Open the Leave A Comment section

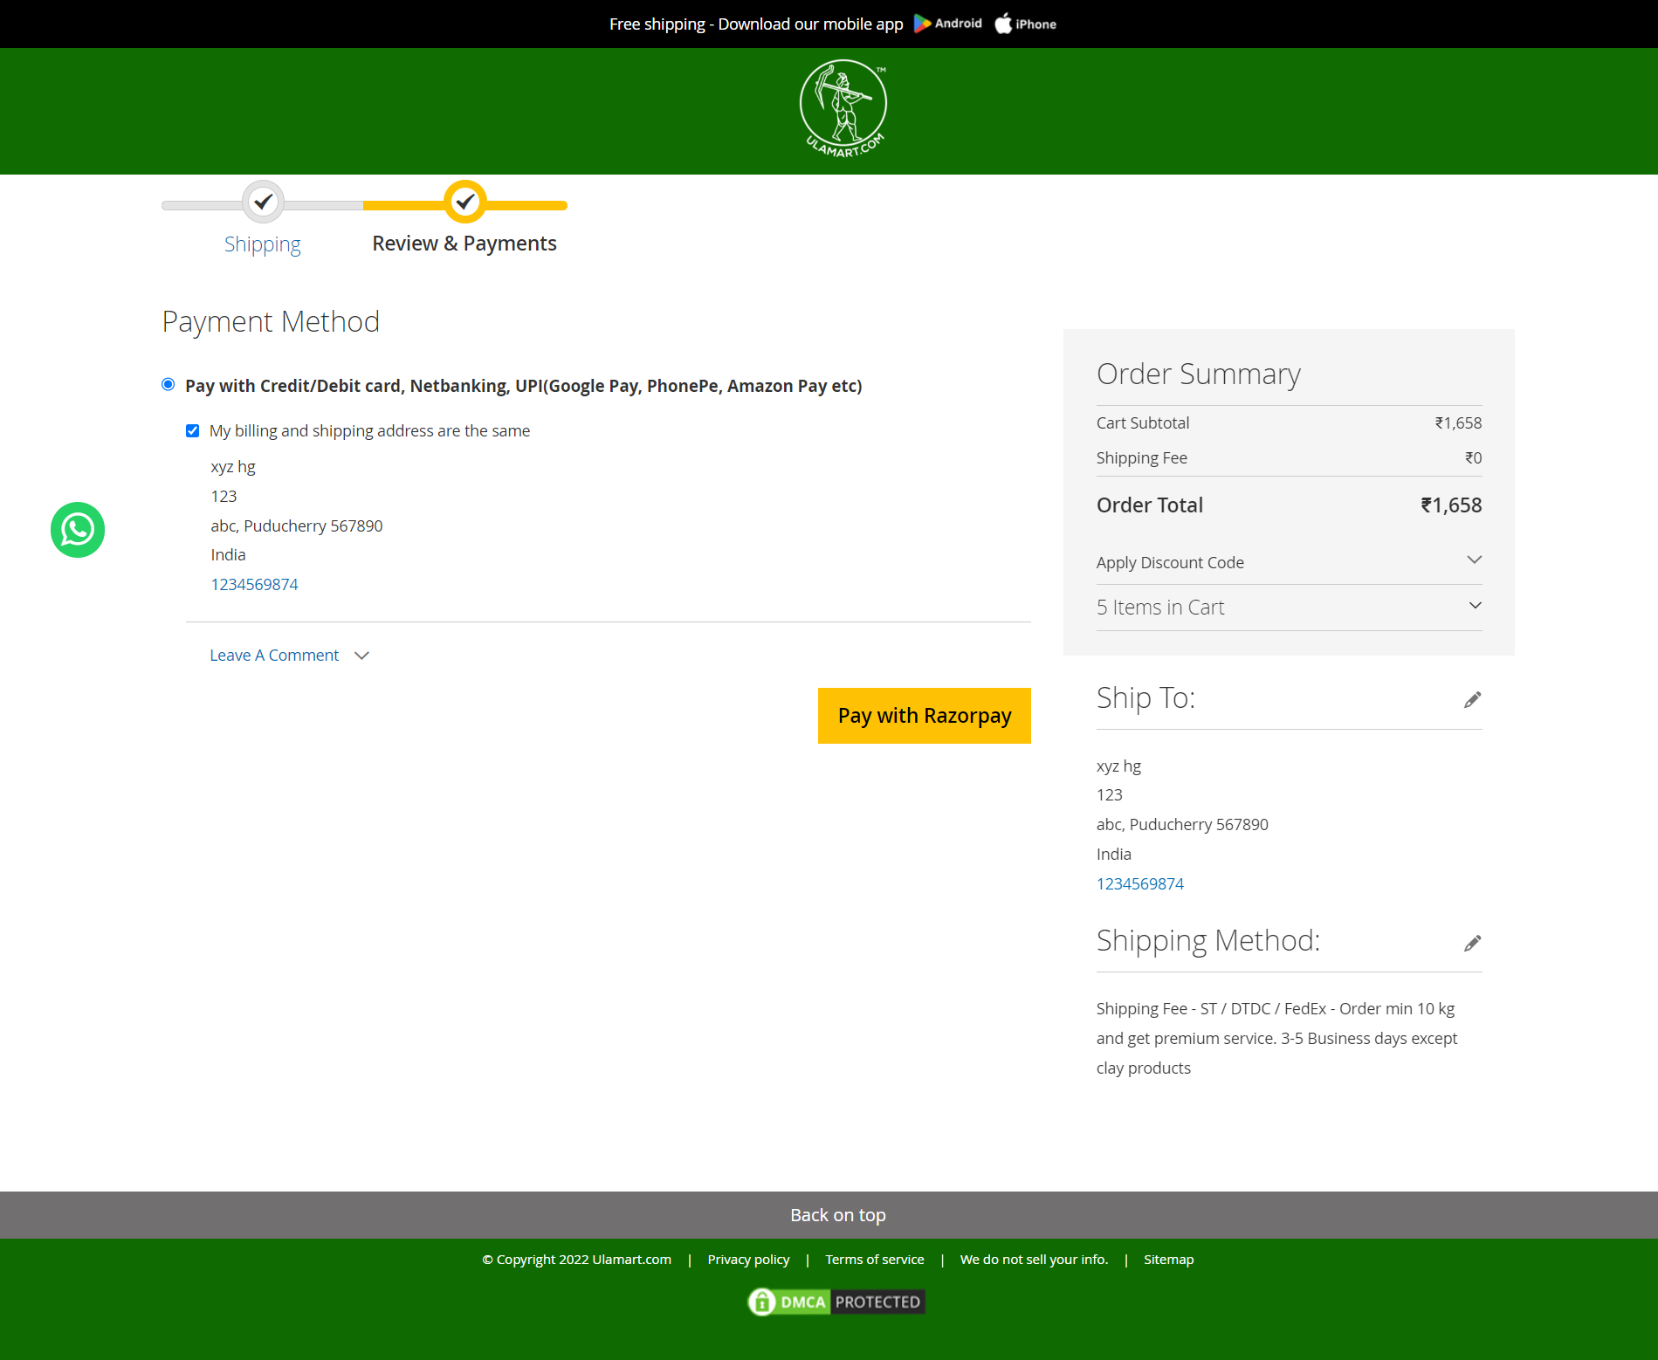tap(274, 655)
